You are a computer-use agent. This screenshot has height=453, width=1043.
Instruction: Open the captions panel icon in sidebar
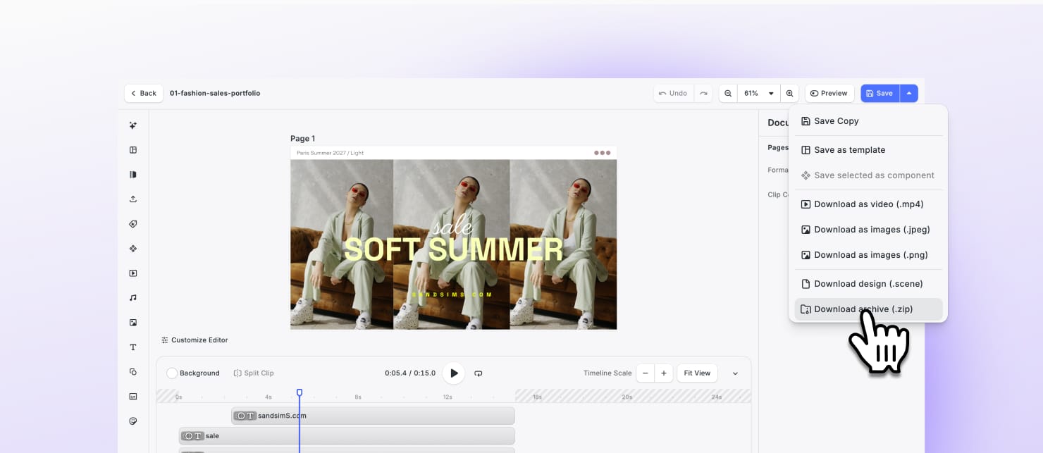tap(133, 397)
